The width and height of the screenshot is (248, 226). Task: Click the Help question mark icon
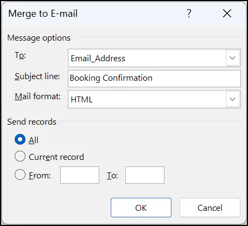189,14
